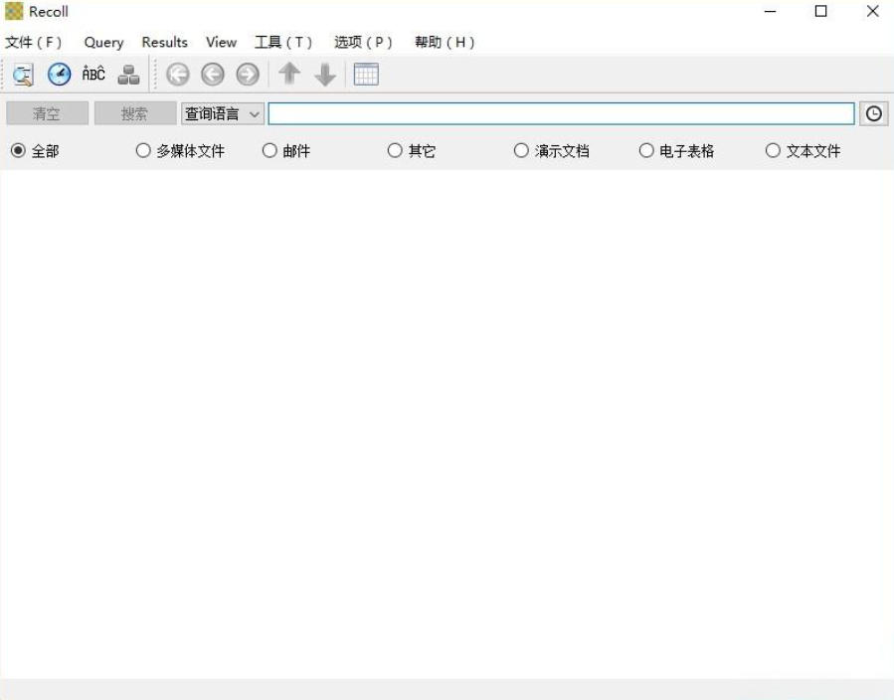Choose the 电子表格 radio button

(646, 151)
